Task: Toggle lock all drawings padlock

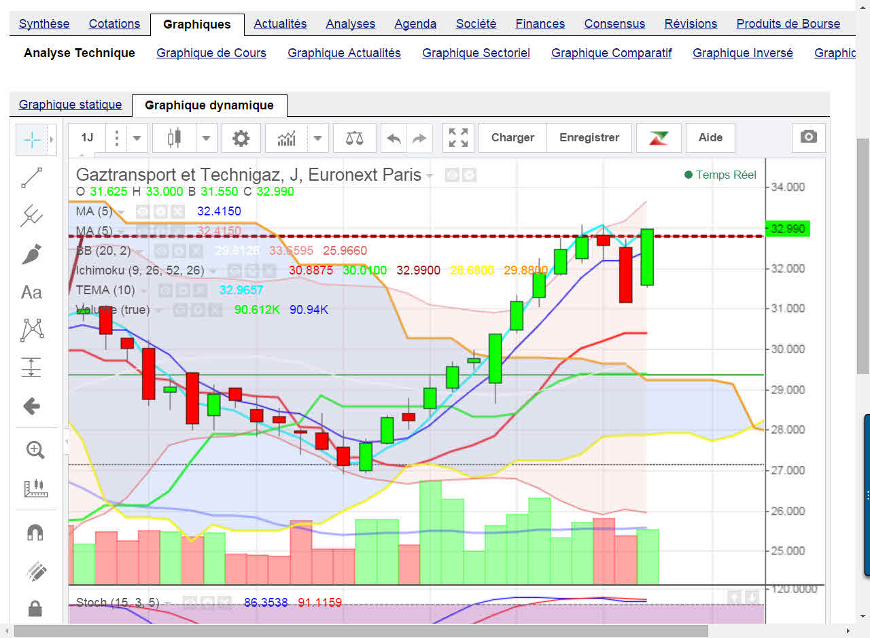Action: (x=35, y=609)
